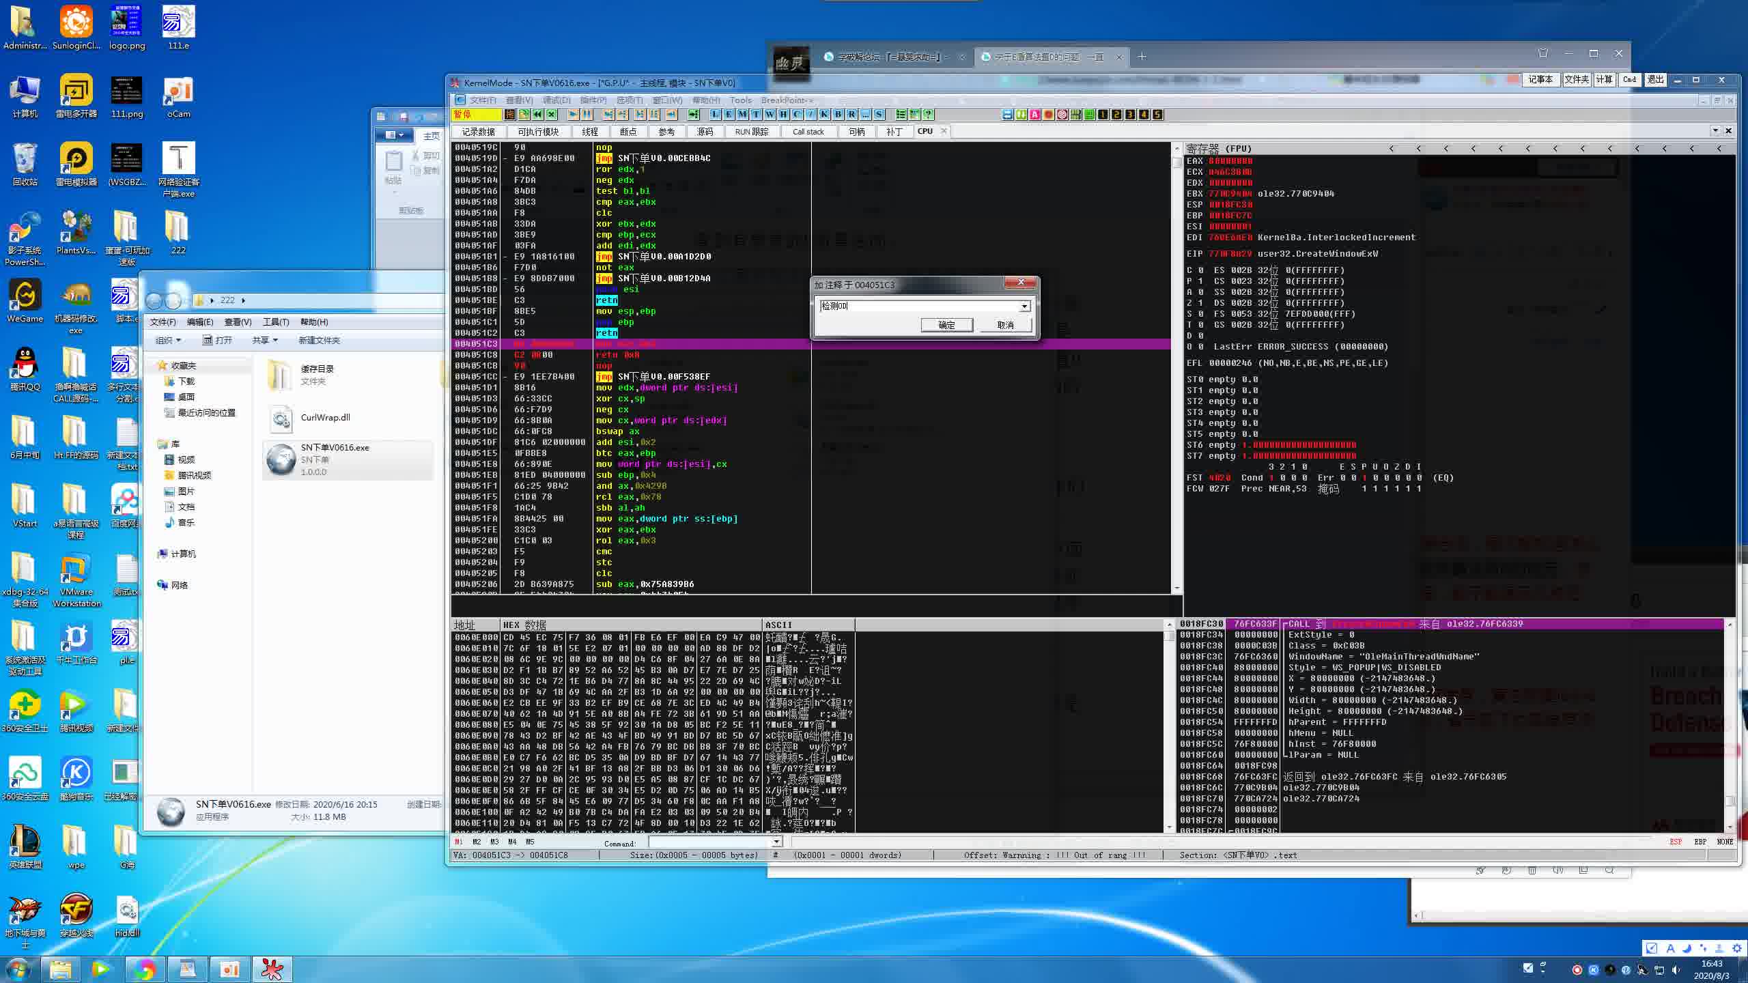
Task: Open the 组织 dropdown in Explorer
Action: coord(168,340)
